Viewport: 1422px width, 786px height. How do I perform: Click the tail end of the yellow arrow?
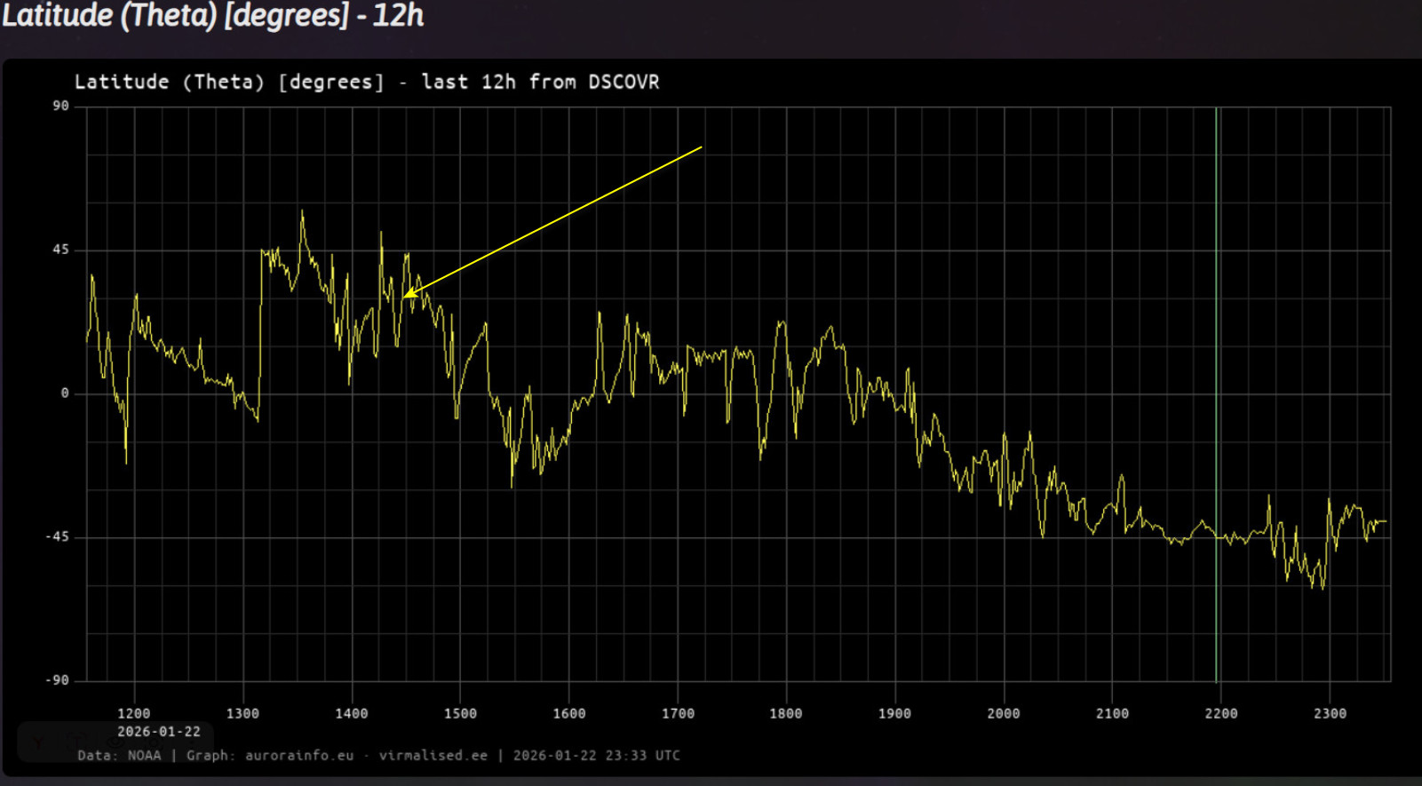[x=702, y=147]
